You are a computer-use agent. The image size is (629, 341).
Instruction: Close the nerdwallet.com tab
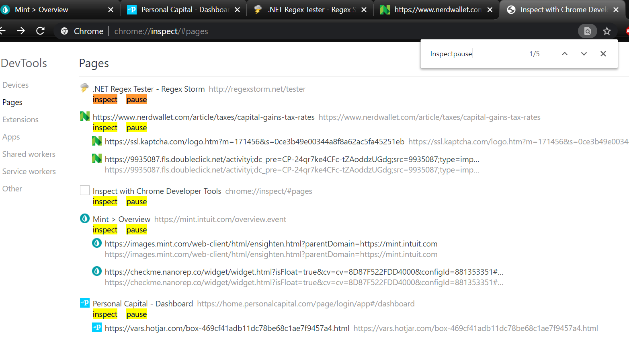pyautogui.click(x=490, y=10)
